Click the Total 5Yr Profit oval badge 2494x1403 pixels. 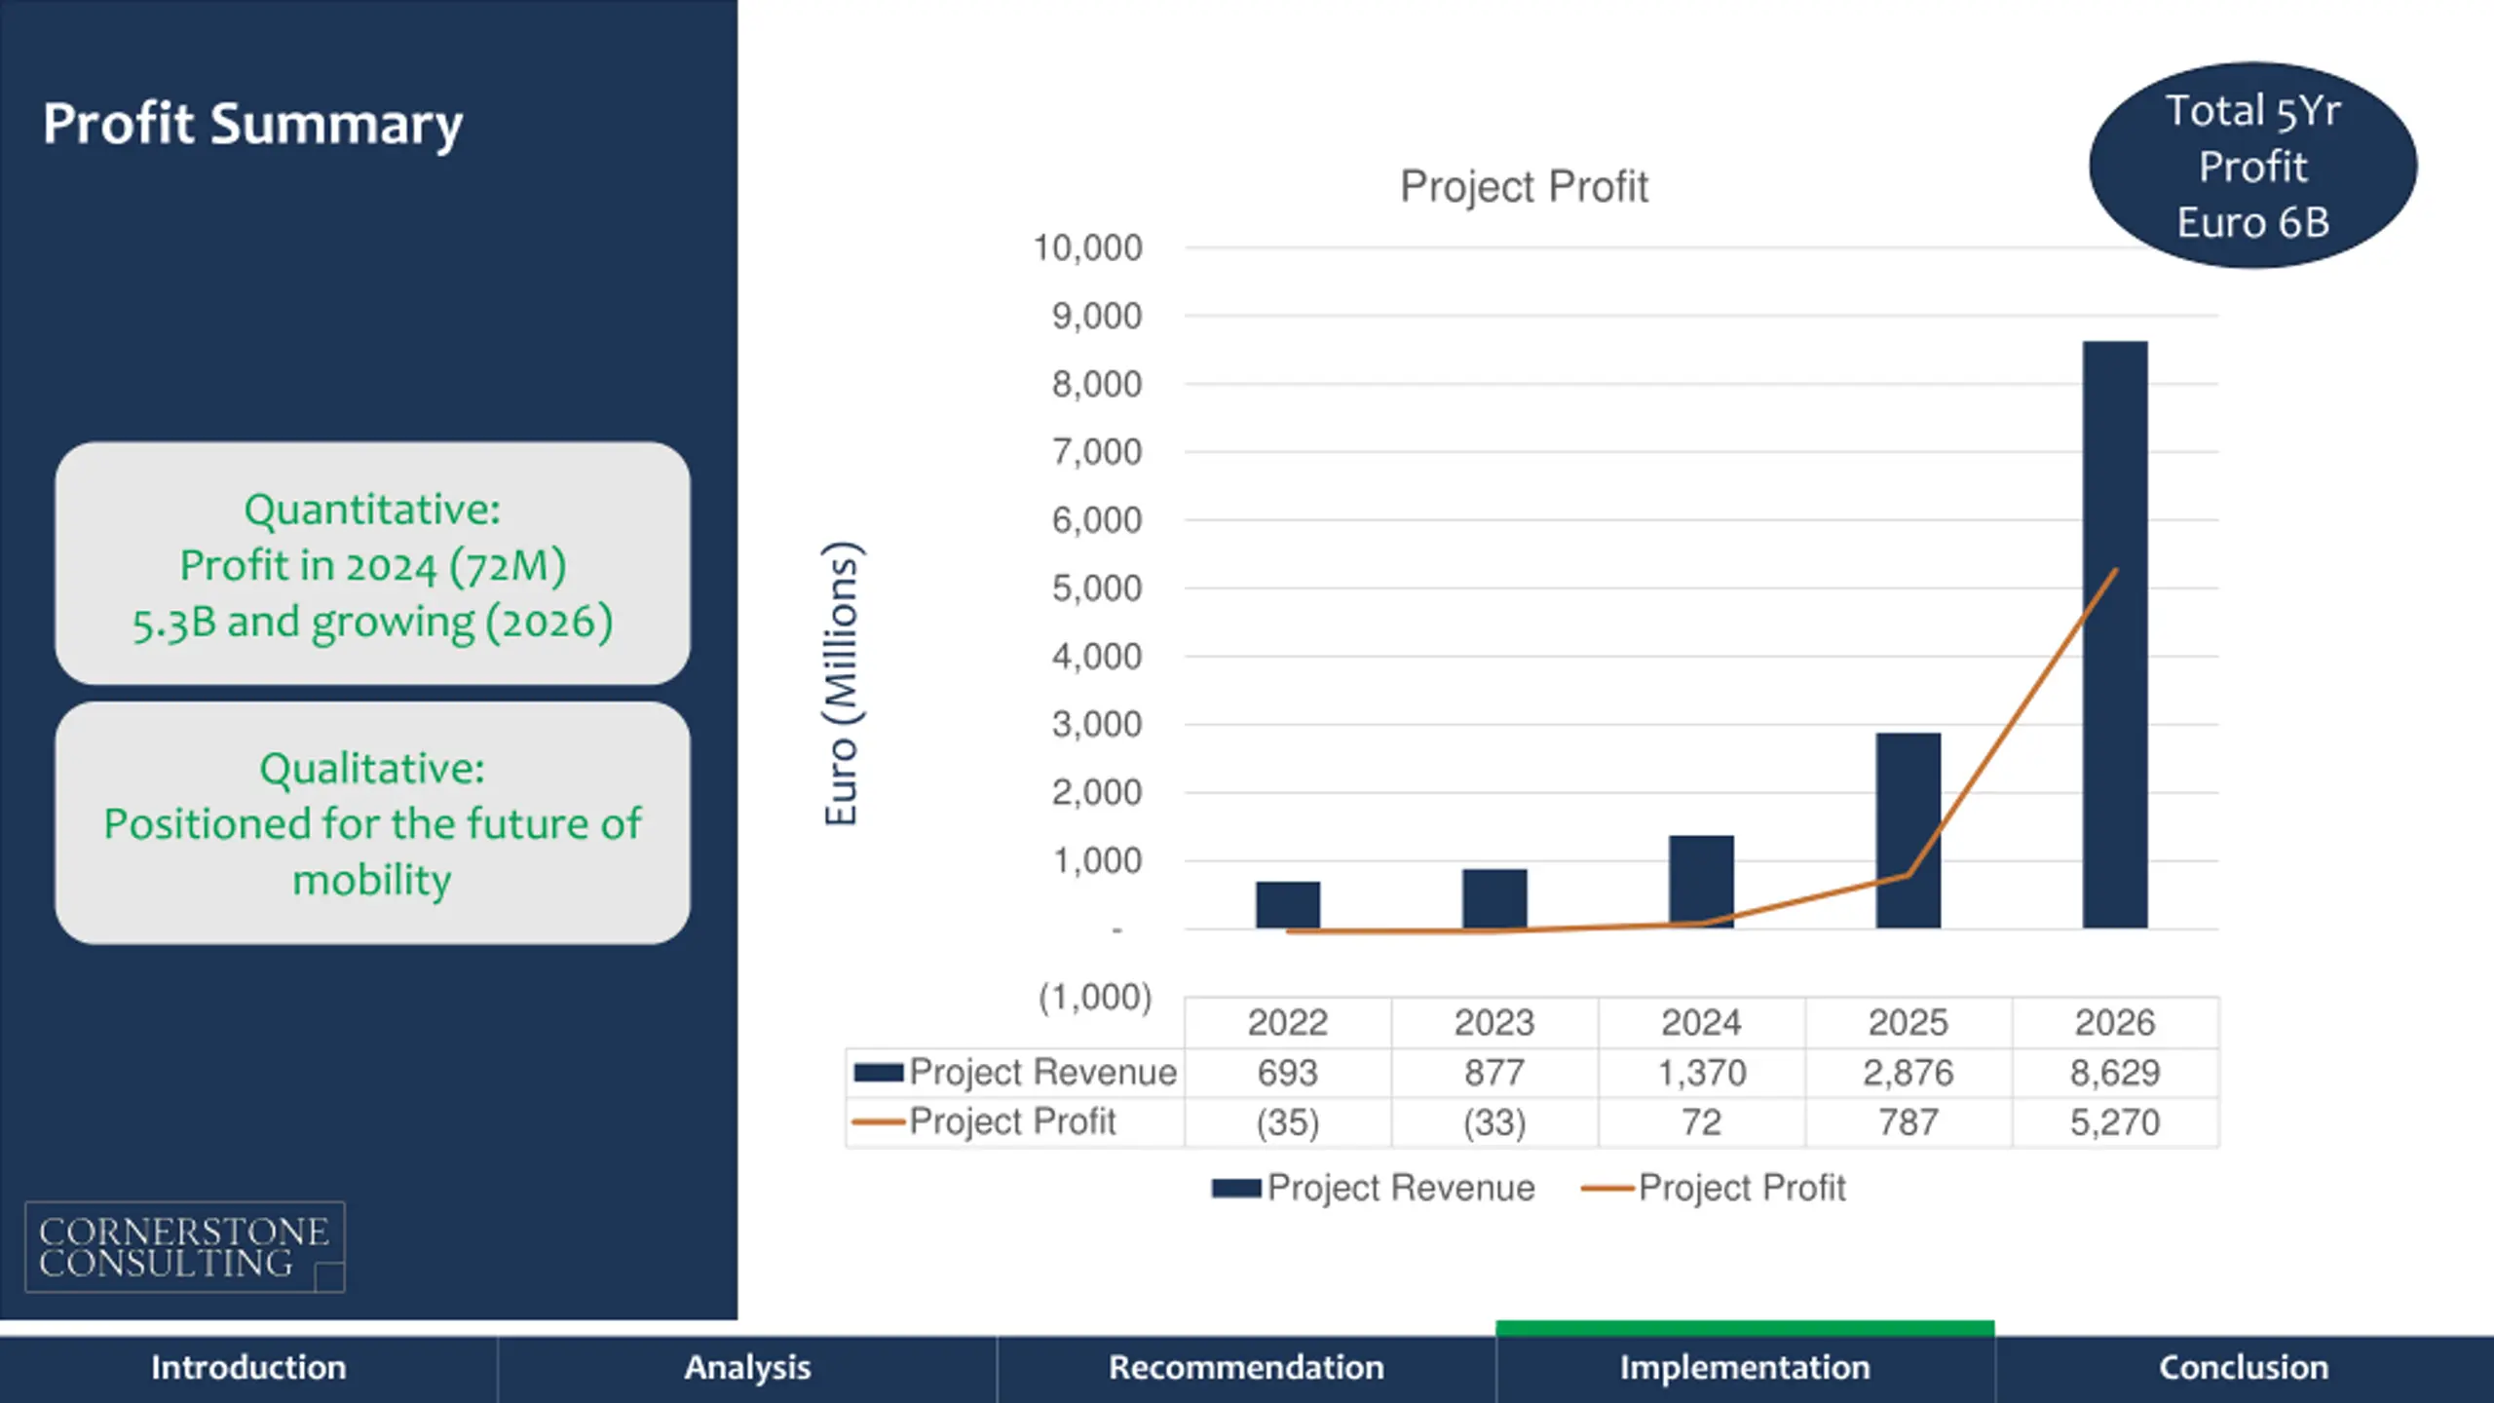point(2252,166)
